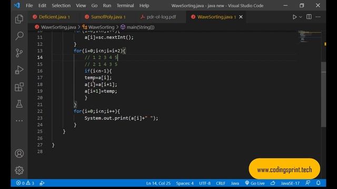Image resolution: width=337 pixels, height=189 pixels.
Task: Click line number 22 in the gutter
Action: point(40,111)
